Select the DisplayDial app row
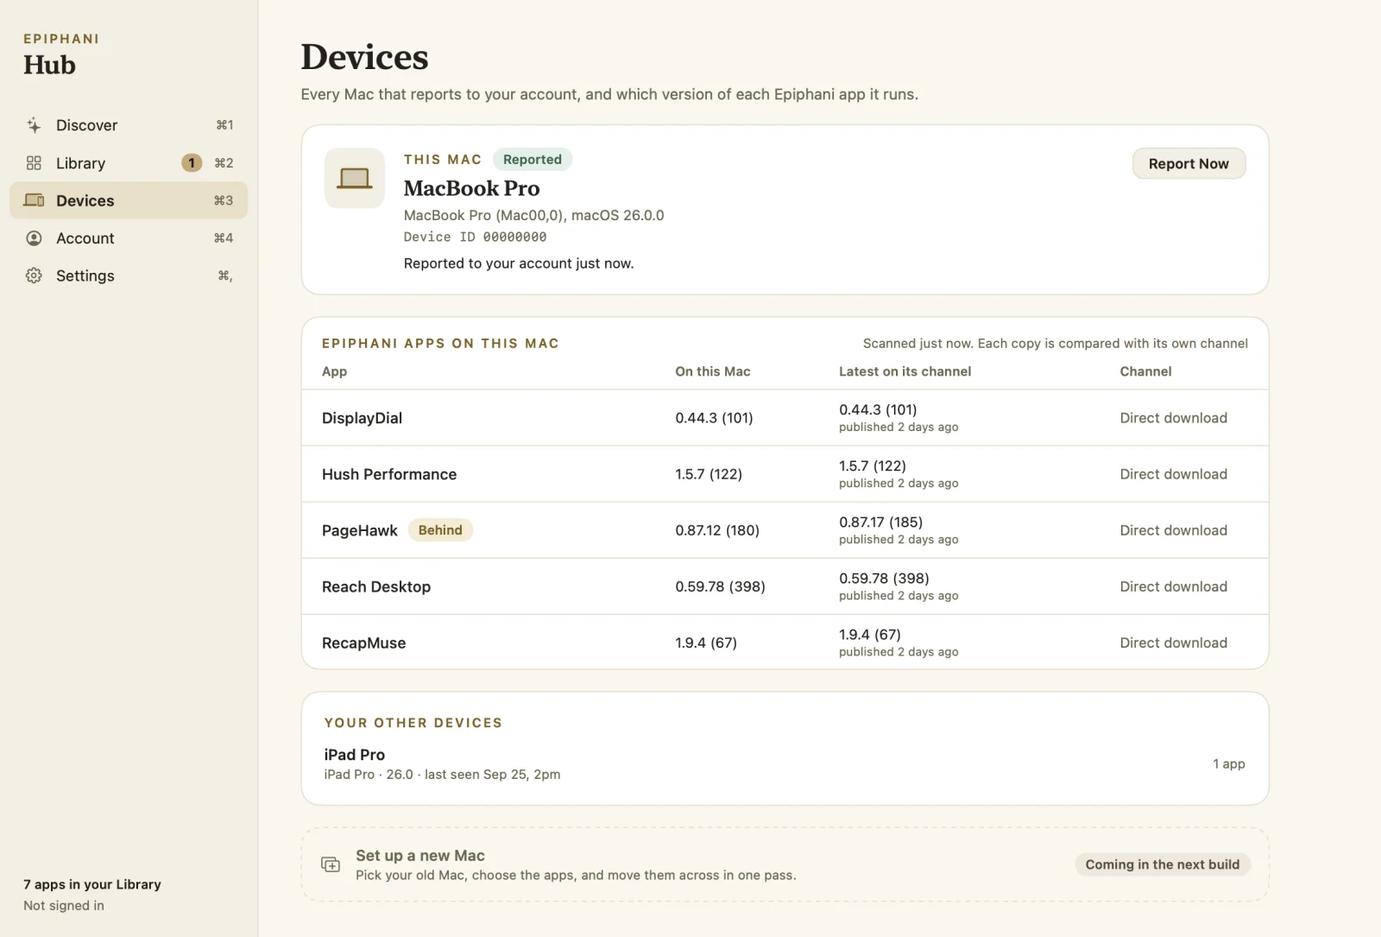The image size is (1381, 937). [785, 418]
